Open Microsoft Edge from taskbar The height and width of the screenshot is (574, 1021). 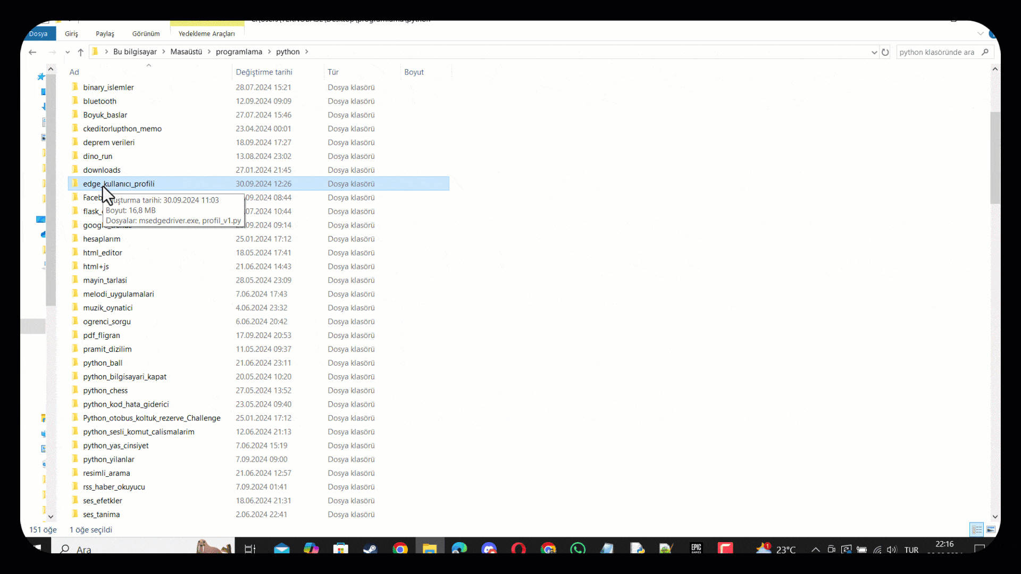pos(459,548)
